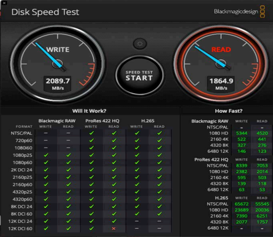273x237 pixels.
Task: Click the 4320p60 format label
Action: [22, 199]
